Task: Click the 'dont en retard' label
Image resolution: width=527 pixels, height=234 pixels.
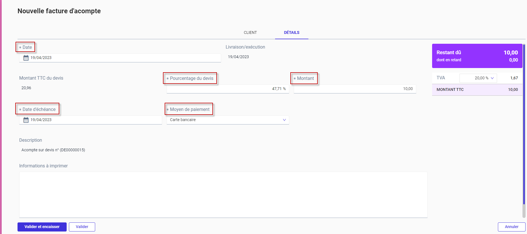Action: (x=449, y=60)
